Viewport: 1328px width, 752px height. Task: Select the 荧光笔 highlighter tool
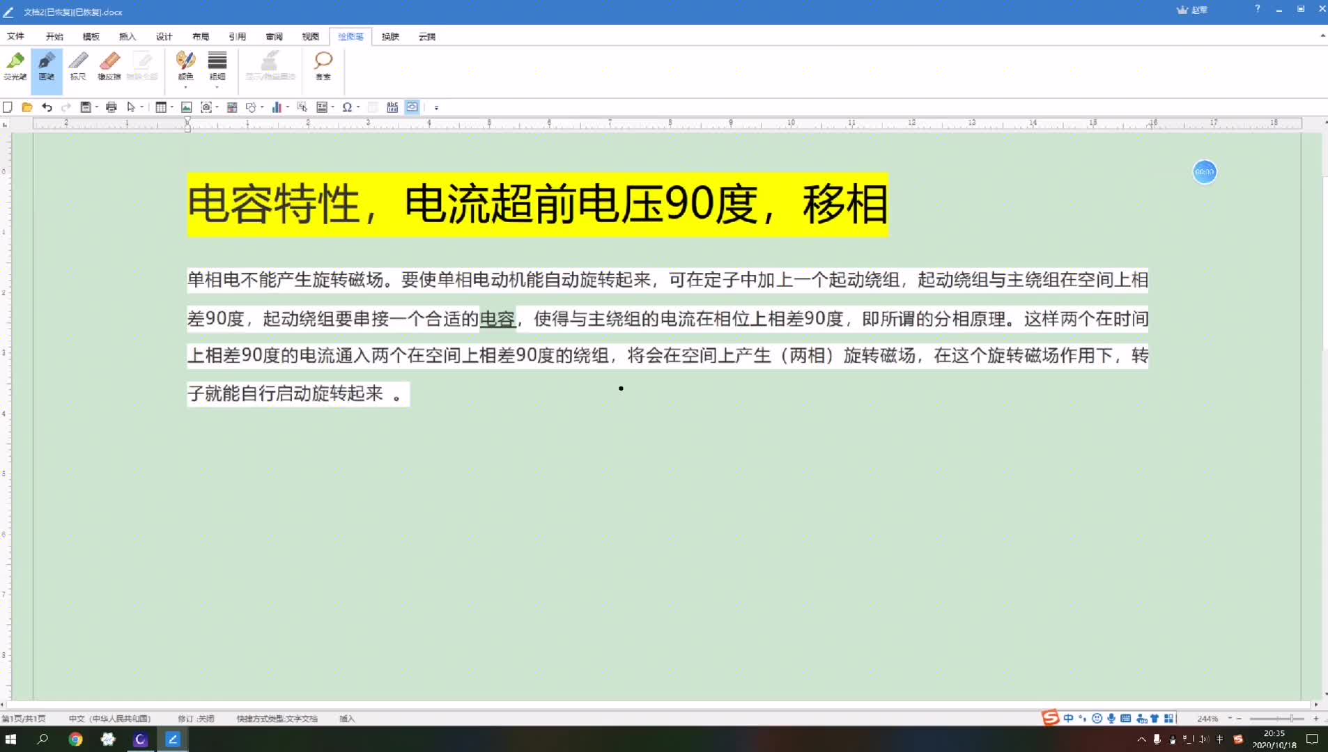tap(15, 67)
